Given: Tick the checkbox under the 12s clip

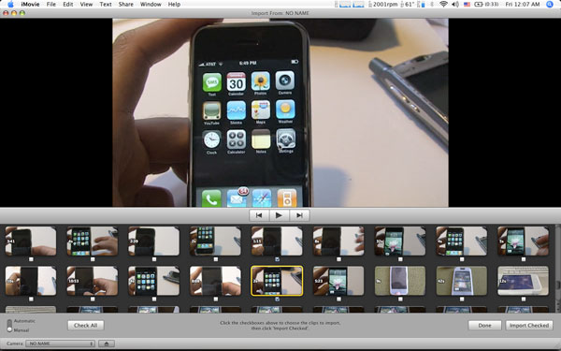Looking at the screenshot, I should click(x=524, y=300).
